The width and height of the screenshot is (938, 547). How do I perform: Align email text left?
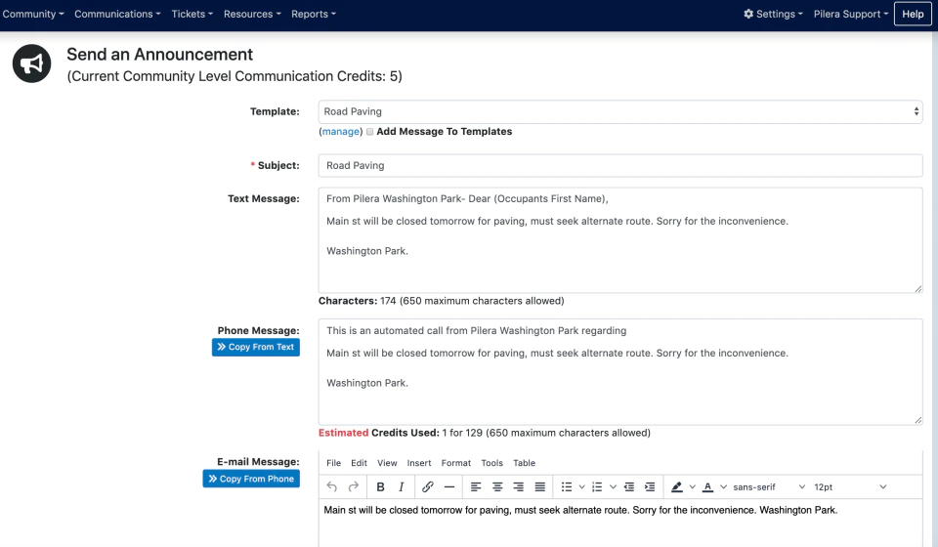[x=476, y=487]
